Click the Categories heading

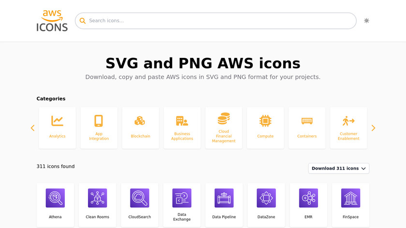coord(51,99)
